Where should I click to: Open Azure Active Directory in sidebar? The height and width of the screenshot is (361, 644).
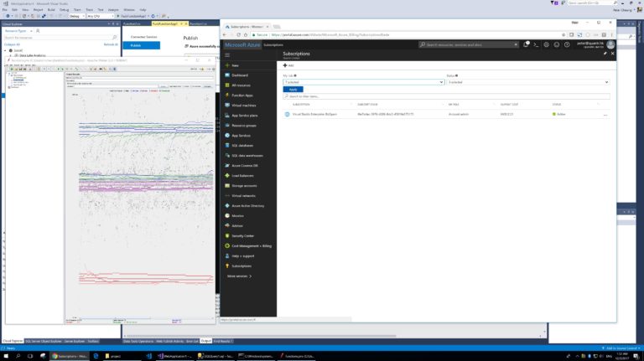coord(247,206)
